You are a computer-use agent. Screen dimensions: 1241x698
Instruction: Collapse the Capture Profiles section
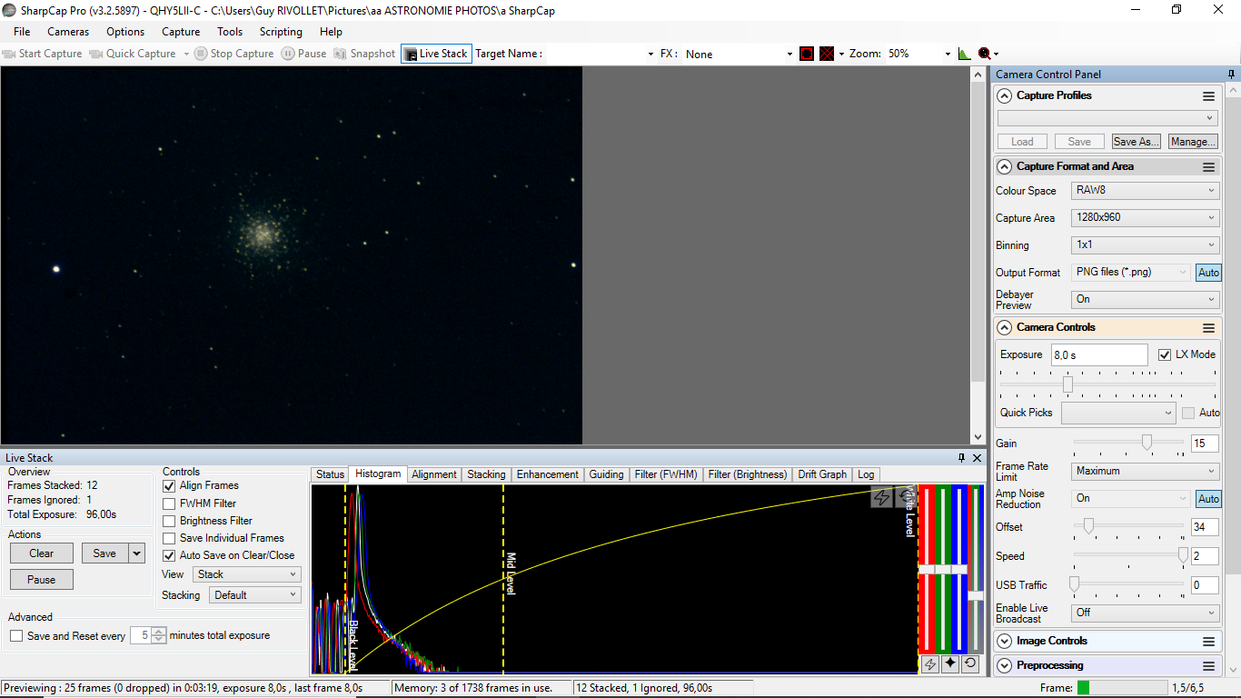coord(1004,96)
